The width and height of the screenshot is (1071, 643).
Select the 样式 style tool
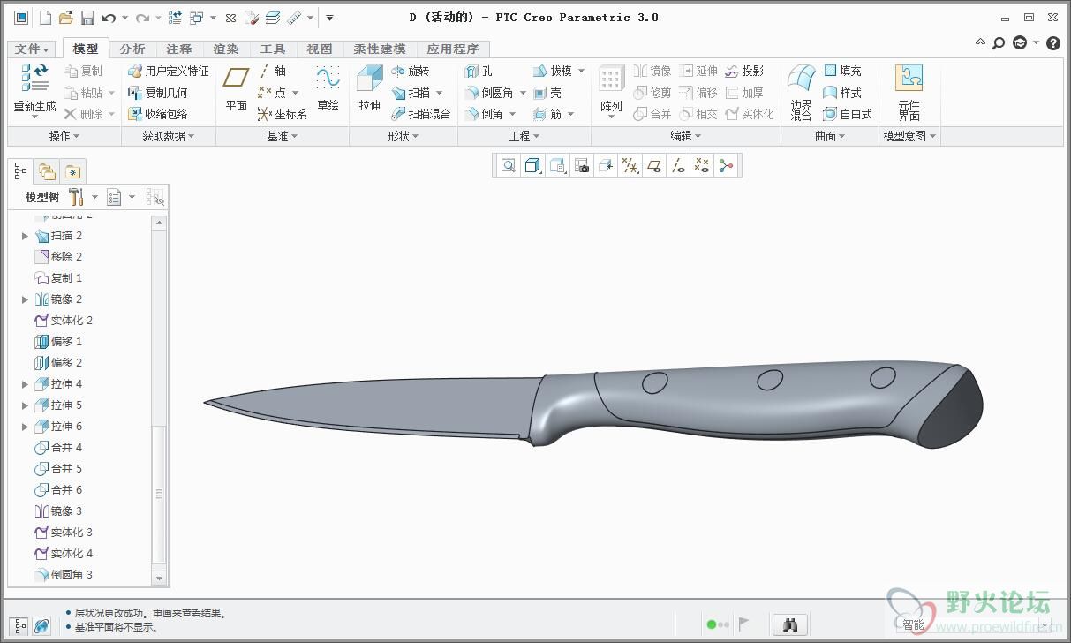842,92
